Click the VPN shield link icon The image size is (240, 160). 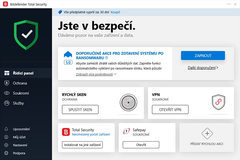coord(218,102)
